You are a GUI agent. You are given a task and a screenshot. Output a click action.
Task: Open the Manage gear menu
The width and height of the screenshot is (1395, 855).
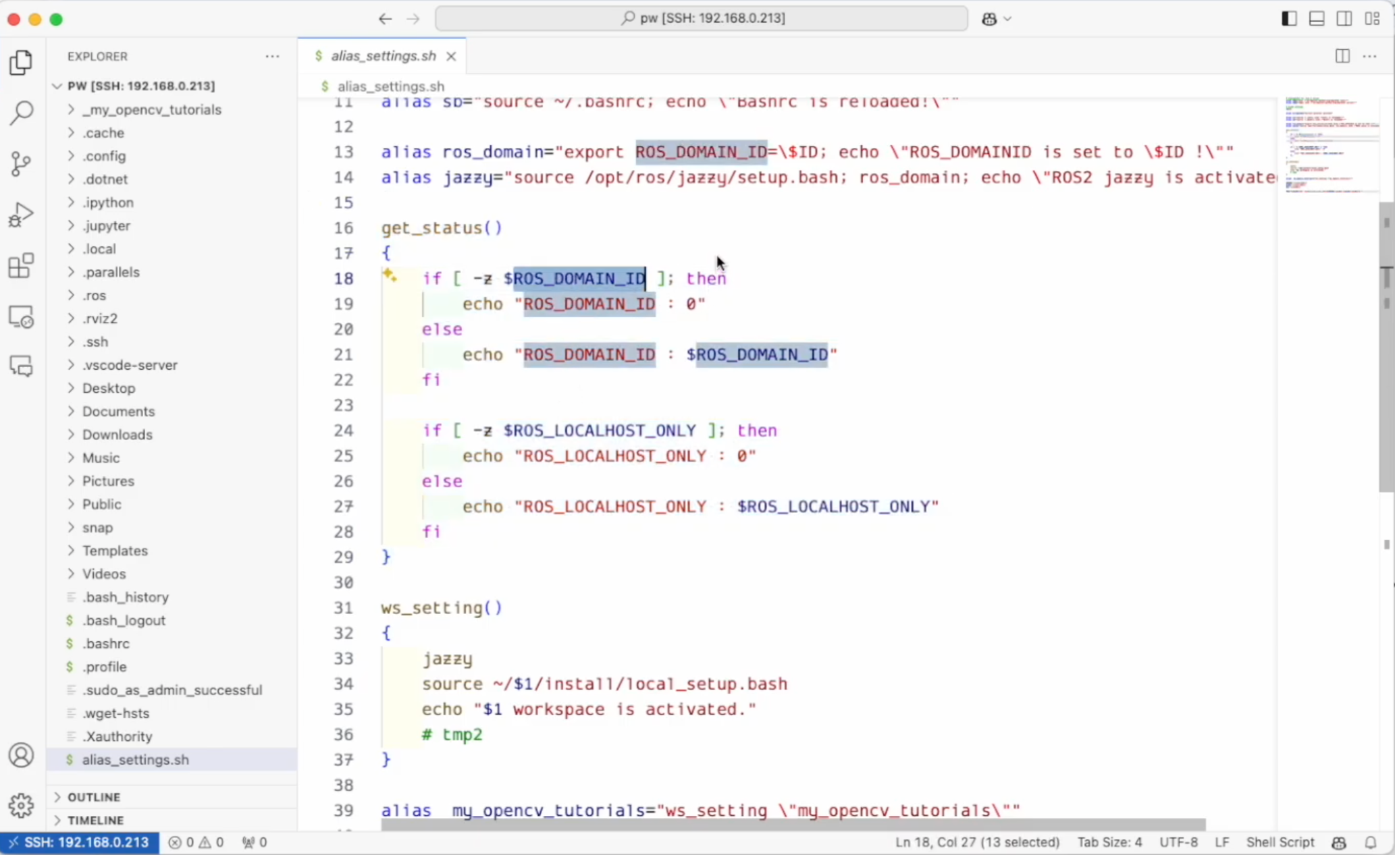22,804
